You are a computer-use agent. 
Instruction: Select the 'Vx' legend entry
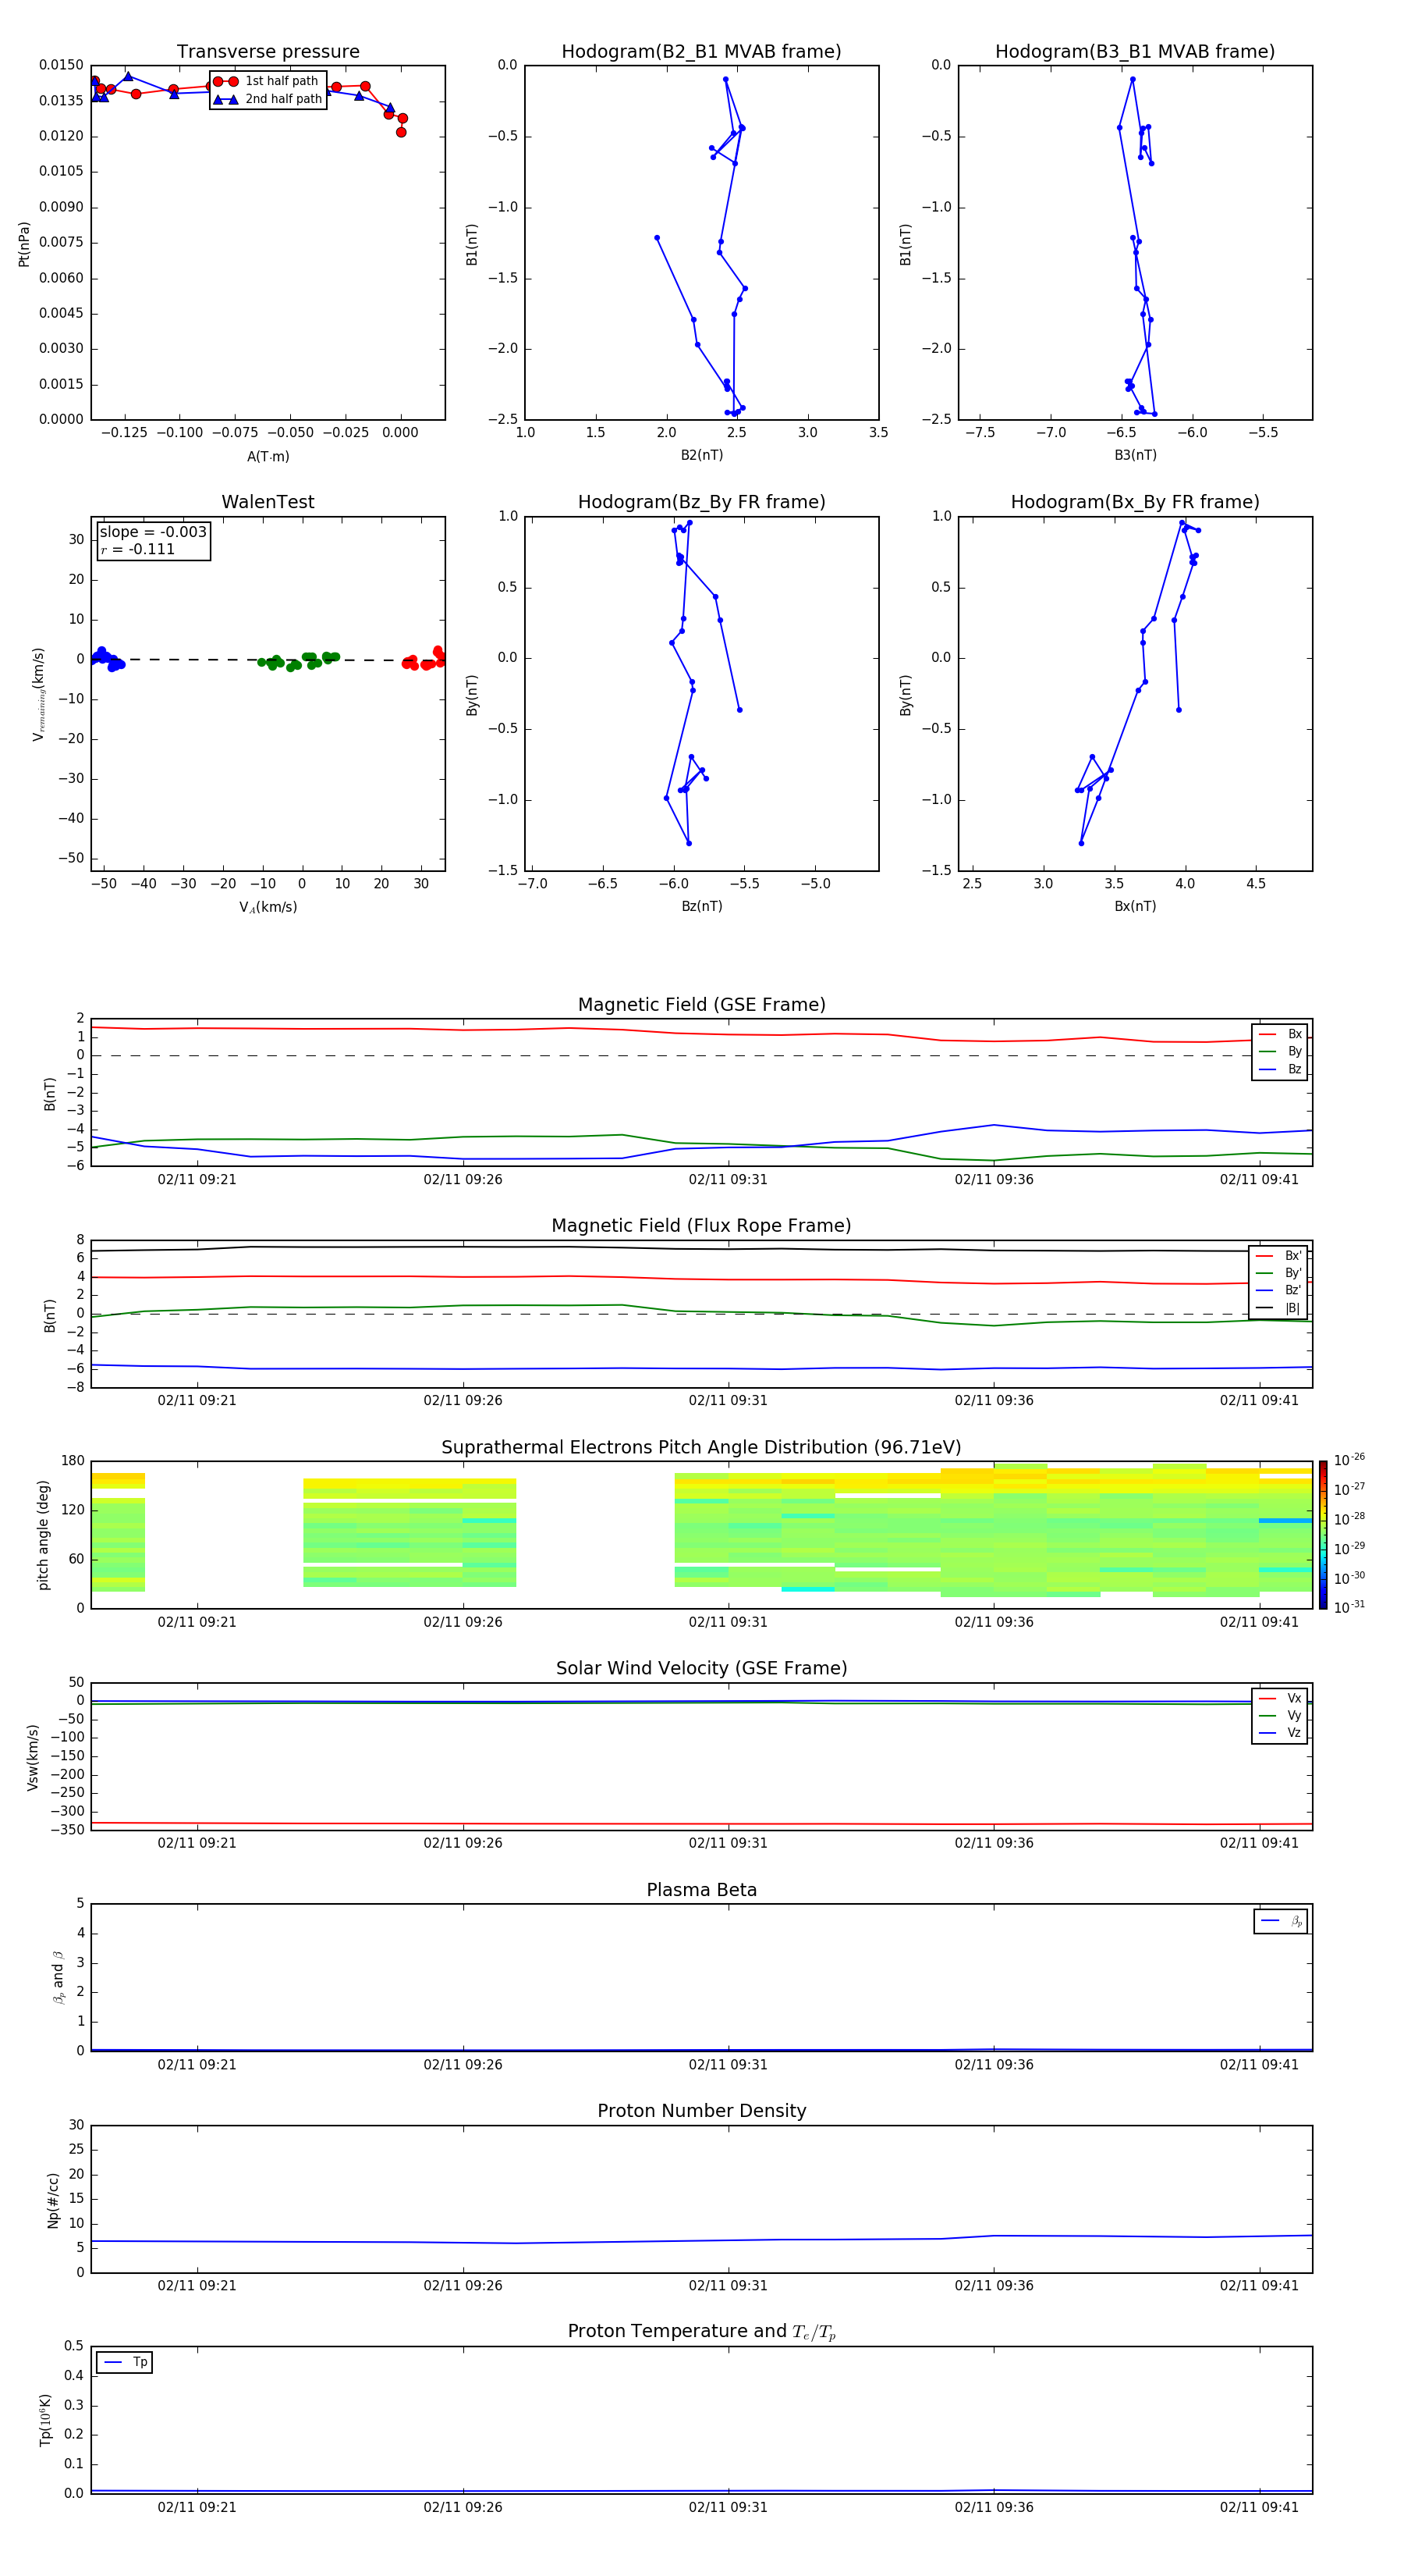[1280, 1698]
